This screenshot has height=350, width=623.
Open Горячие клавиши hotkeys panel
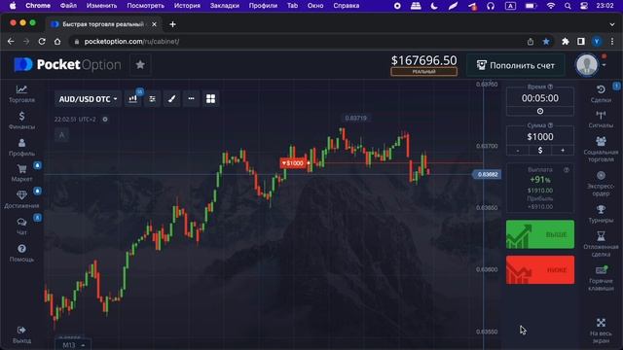click(601, 279)
